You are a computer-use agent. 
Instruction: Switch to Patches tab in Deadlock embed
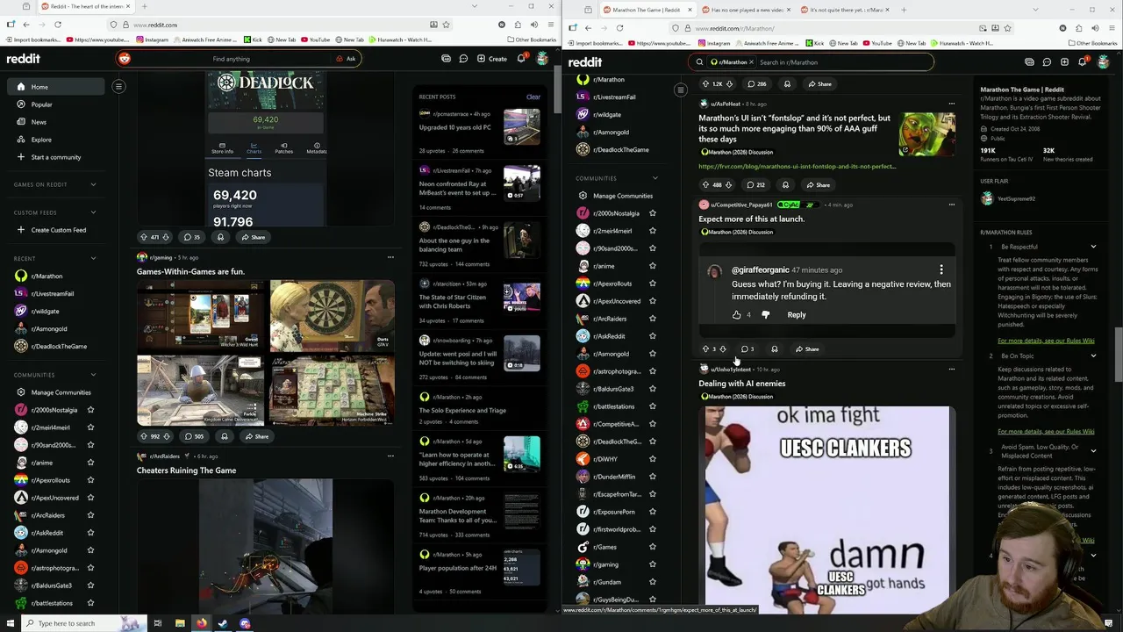pos(284,147)
